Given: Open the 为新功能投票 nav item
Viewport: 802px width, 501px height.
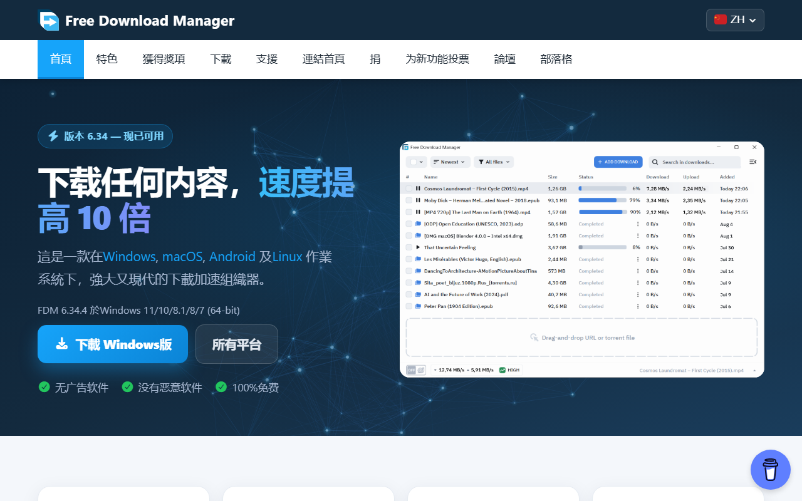Looking at the screenshot, I should pos(437,59).
